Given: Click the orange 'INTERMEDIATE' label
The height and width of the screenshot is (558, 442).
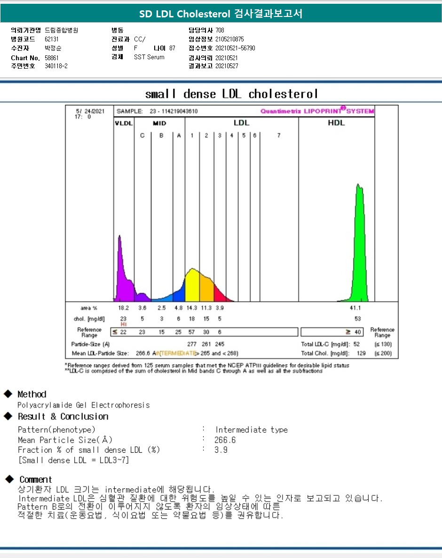Looking at the screenshot, I should (177, 353).
